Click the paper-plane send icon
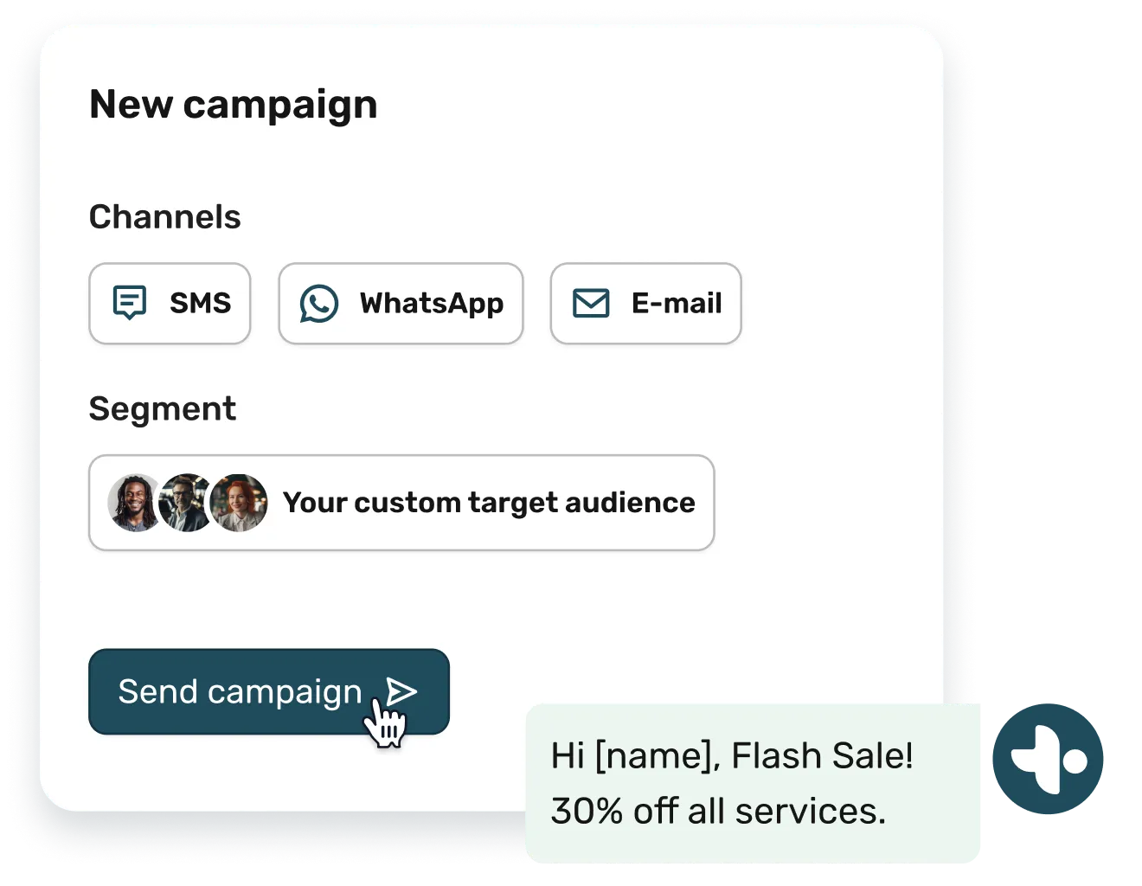The image size is (1142, 886). (401, 691)
